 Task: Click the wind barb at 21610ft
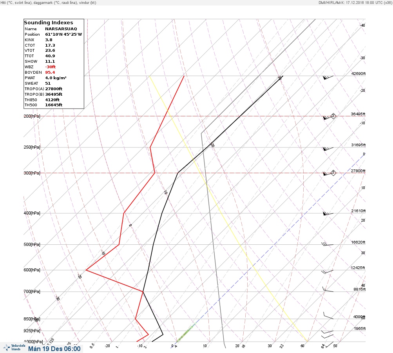[328, 214]
